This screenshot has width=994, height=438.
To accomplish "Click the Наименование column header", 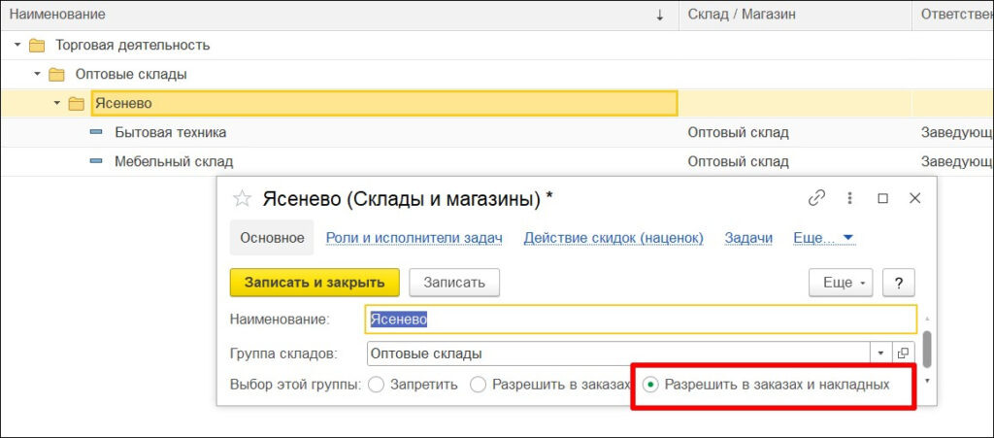I will click(339, 15).
